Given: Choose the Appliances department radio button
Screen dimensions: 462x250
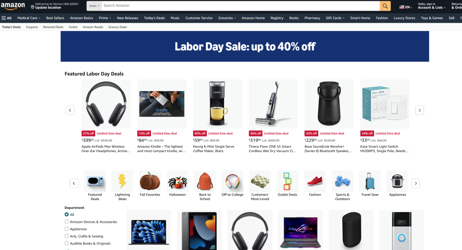Looking at the screenshot, I should click(67, 229).
